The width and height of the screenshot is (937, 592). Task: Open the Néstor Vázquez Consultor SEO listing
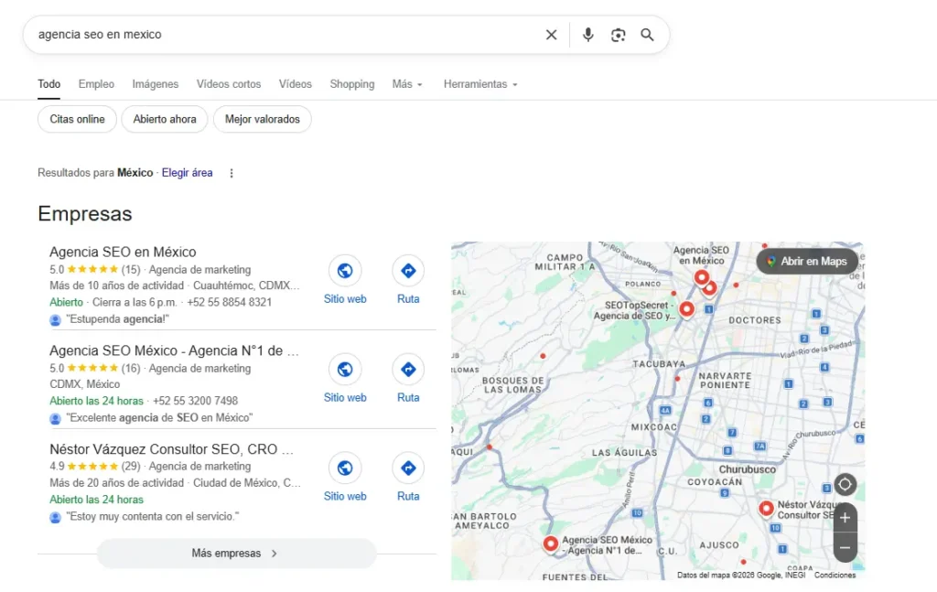(x=171, y=449)
